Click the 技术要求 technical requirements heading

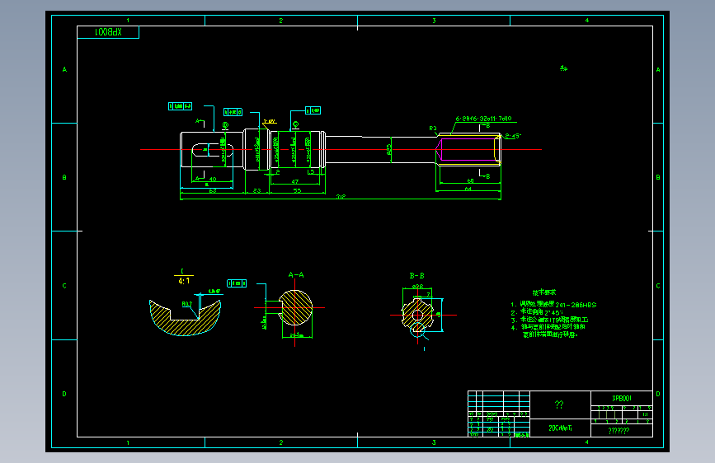pos(544,292)
